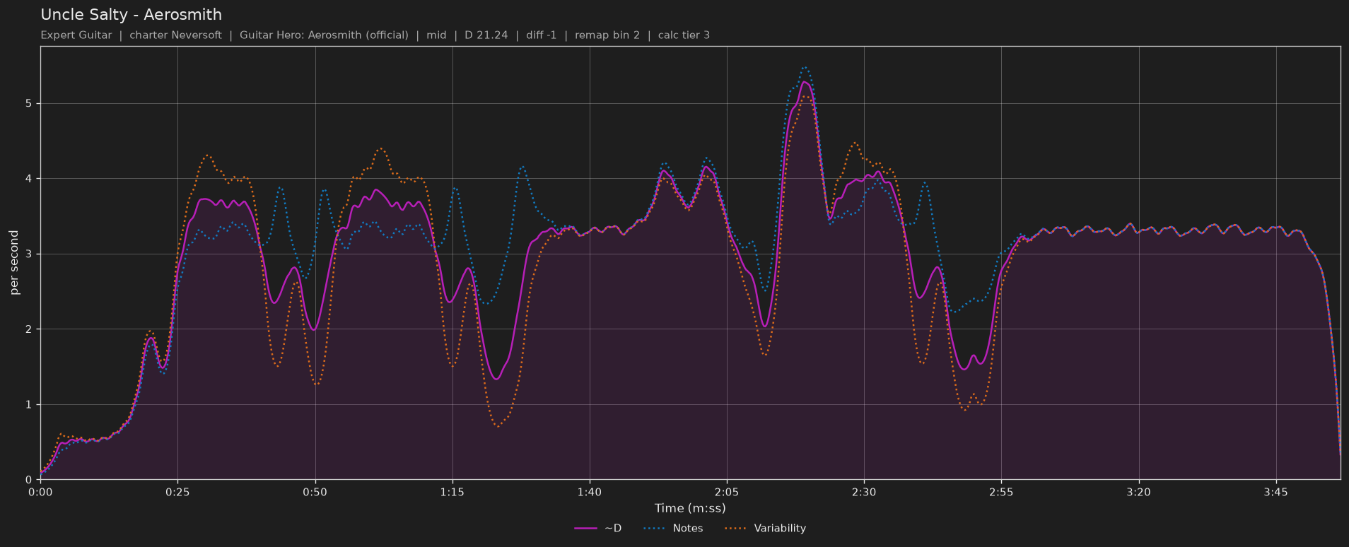
Task: Click the 'diff -1' subtitle value
Action: pos(541,35)
